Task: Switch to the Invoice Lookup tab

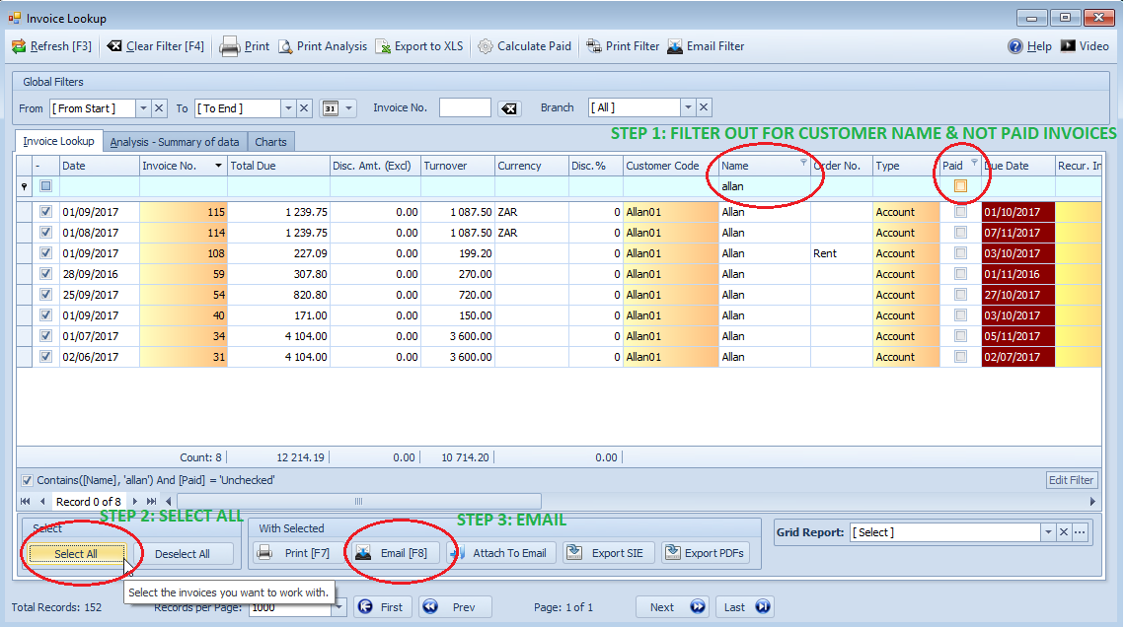Action: (x=58, y=141)
